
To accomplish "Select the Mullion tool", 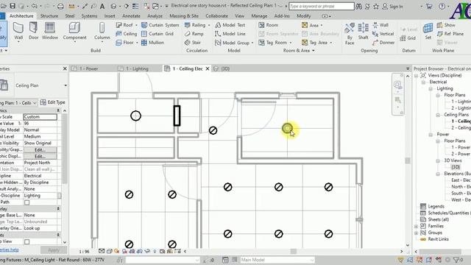I will tap(152, 43).
